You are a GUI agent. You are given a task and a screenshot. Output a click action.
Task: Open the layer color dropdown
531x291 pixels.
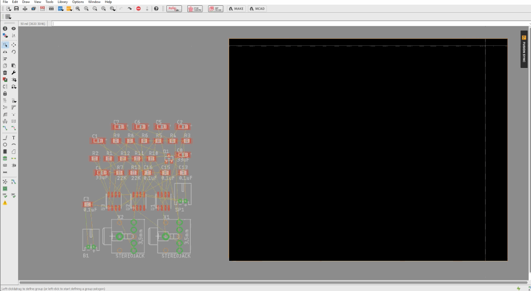[5, 35]
